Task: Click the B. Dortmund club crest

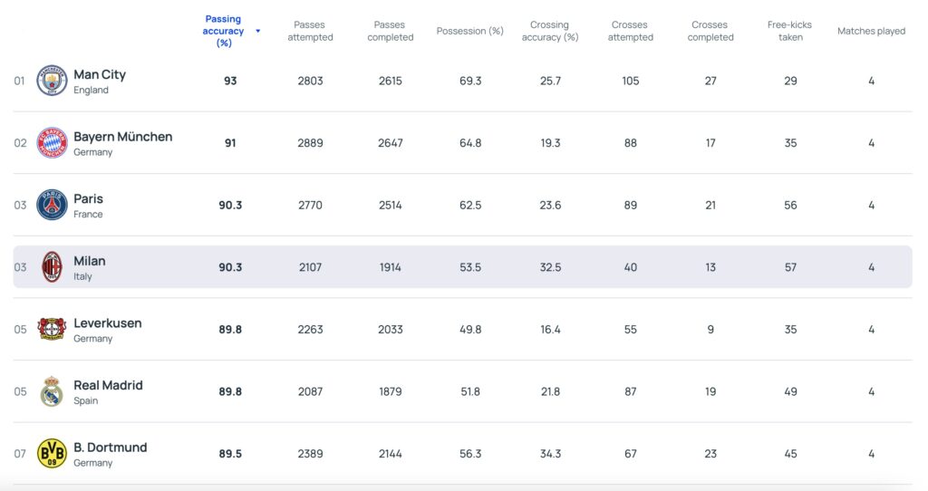Action: coord(52,453)
